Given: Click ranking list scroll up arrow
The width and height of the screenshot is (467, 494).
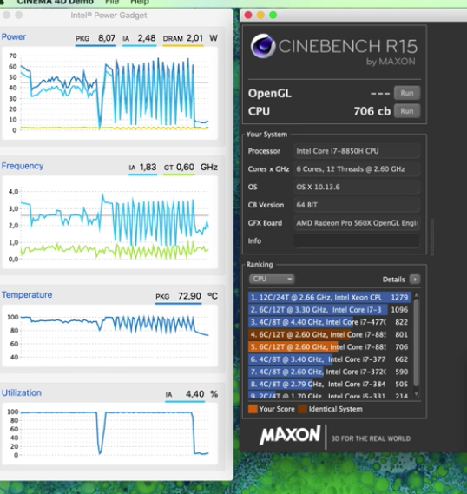Looking at the screenshot, I should tap(417, 295).
